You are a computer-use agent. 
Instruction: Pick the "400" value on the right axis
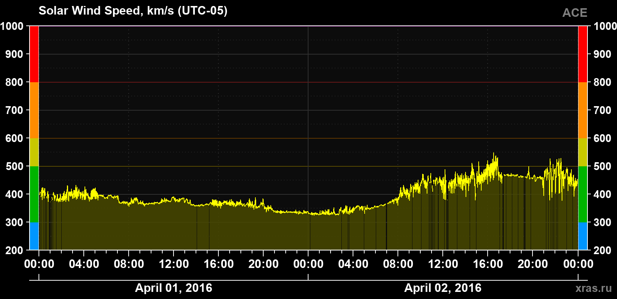tap(602, 194)
